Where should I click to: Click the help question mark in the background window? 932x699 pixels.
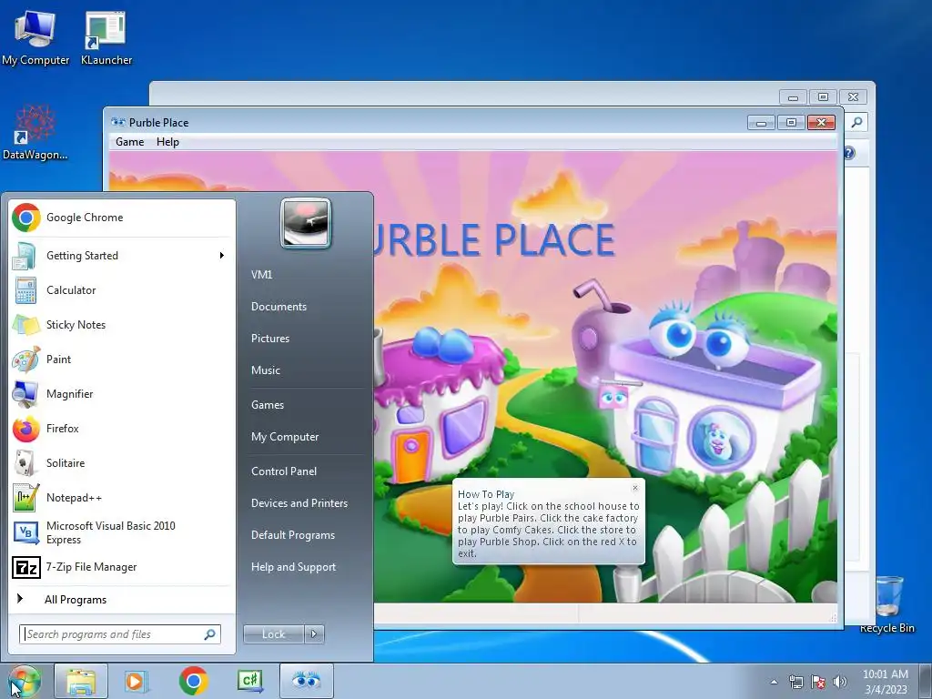pyautogui.click(x=849, y=153)
